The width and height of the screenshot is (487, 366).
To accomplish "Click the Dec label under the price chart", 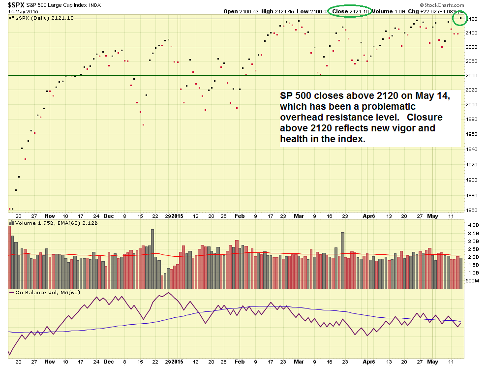I will (109, 216).
